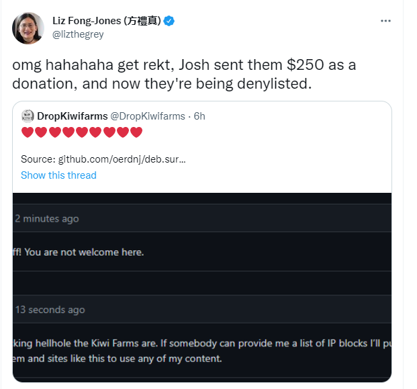
Task: Click the last red heart emoji
Action: click(136, 132)
